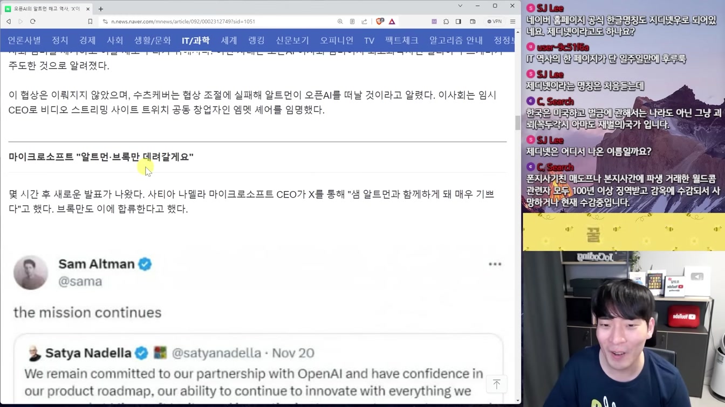Open the browser hamburger menu
The height and width of the screenshot is (407, 725).
[x=512, y=22]
